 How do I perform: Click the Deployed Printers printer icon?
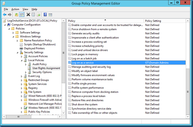coord(21,48)
